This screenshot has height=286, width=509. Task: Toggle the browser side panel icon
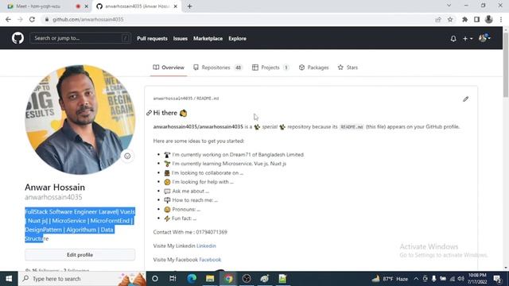[476, 19]
